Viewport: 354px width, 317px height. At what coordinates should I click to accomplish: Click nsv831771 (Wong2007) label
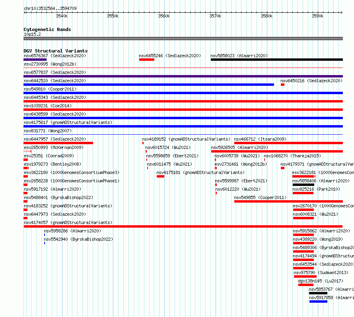click(x=48, y=131)
